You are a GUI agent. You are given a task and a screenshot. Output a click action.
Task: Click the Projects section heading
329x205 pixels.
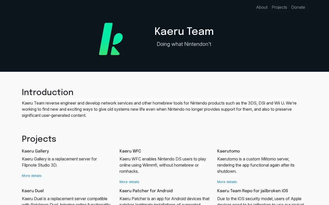(39, 139)
